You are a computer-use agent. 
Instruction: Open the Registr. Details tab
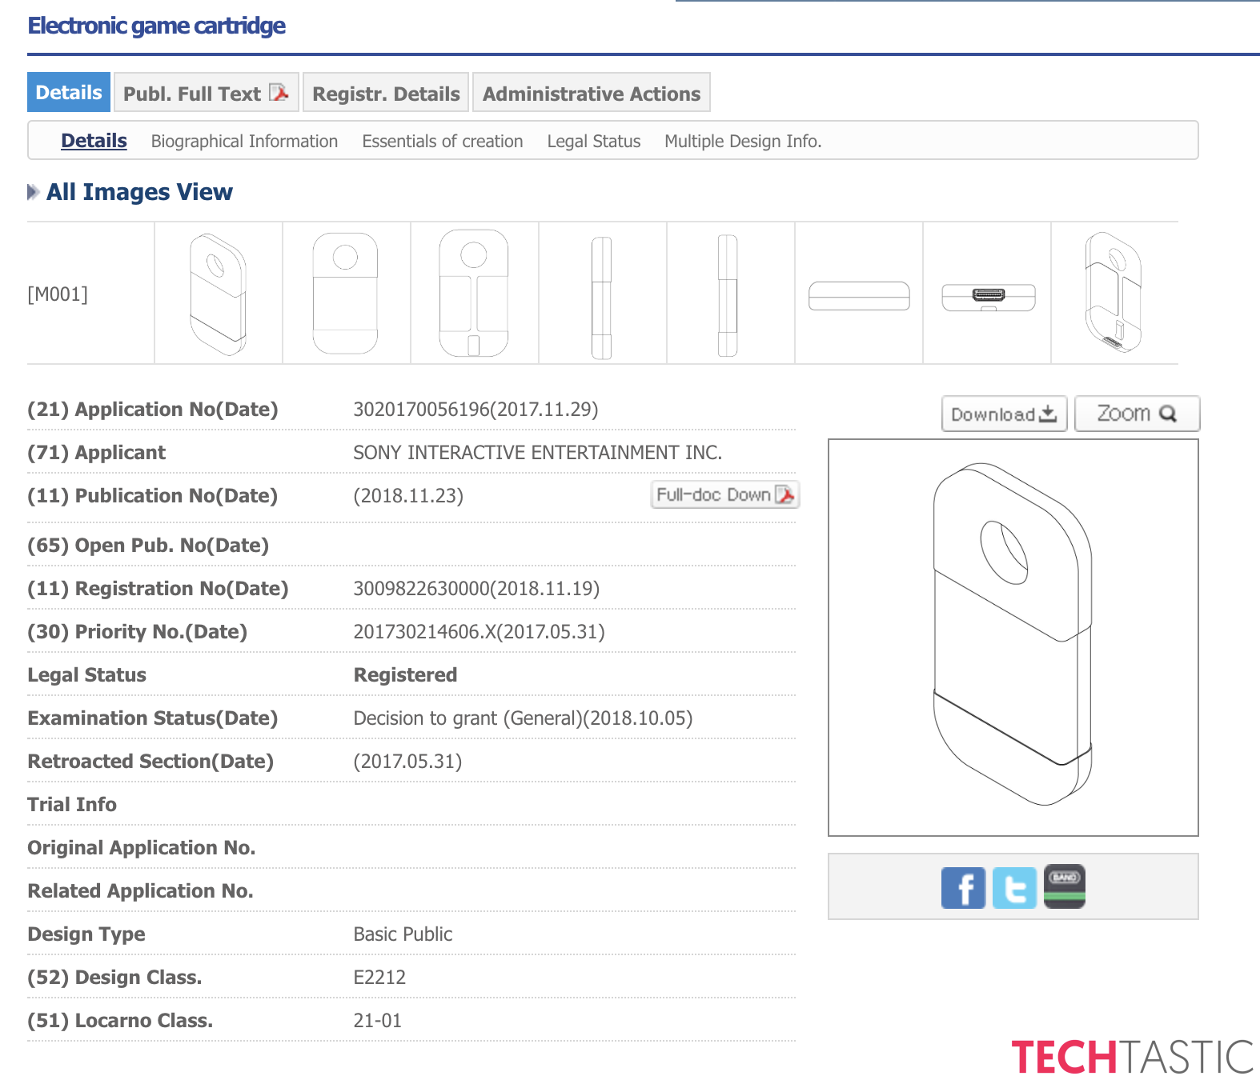tap(386, 94)
